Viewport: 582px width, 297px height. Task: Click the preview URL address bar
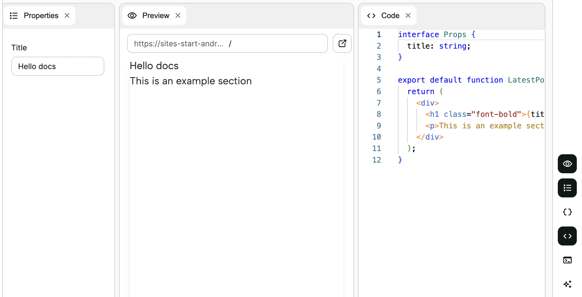[227, 43]
